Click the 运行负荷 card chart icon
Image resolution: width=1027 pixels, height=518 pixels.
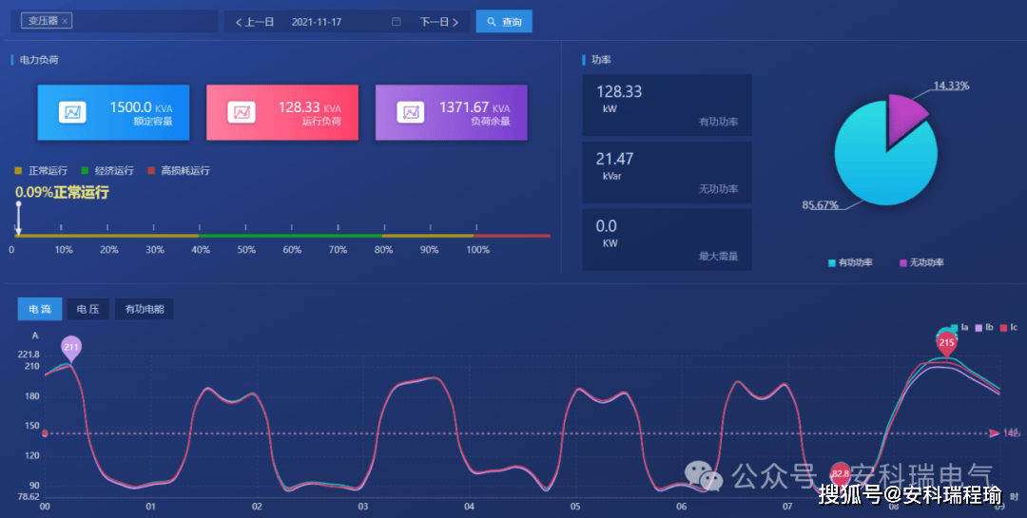pos(241,112)
